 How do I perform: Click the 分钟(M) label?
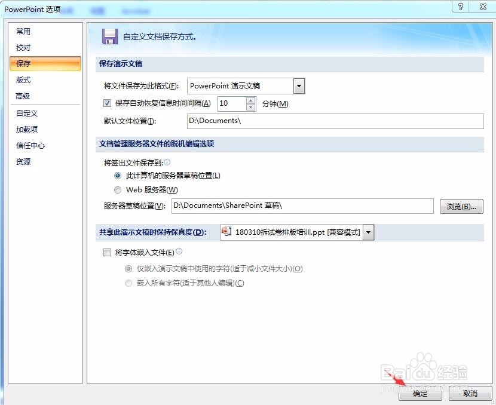[275, 104]
